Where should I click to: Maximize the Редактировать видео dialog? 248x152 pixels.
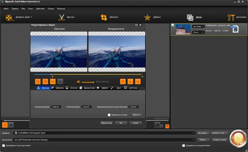tap(136, 25)
